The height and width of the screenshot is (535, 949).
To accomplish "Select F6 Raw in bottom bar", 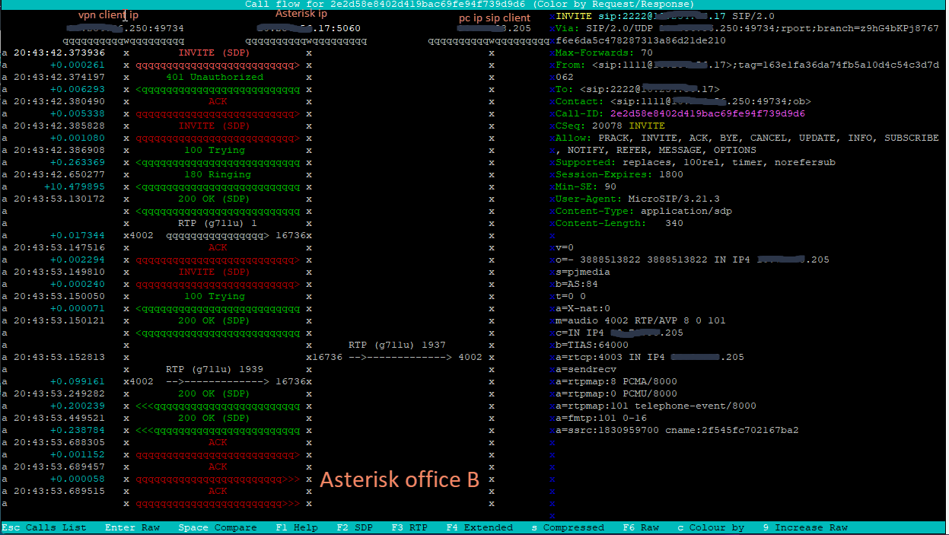I will [640, 527].
